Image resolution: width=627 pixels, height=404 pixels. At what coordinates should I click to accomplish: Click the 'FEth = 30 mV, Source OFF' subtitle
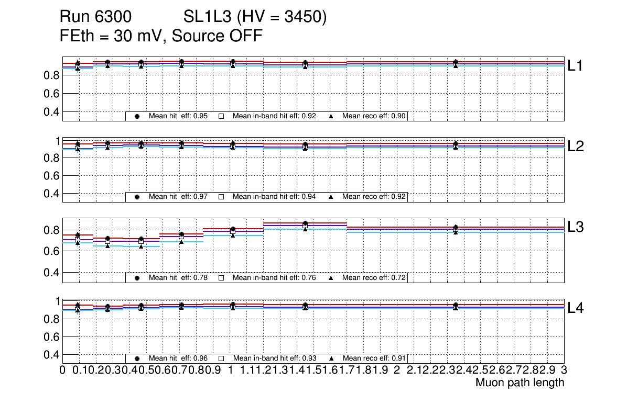[161, 36]
